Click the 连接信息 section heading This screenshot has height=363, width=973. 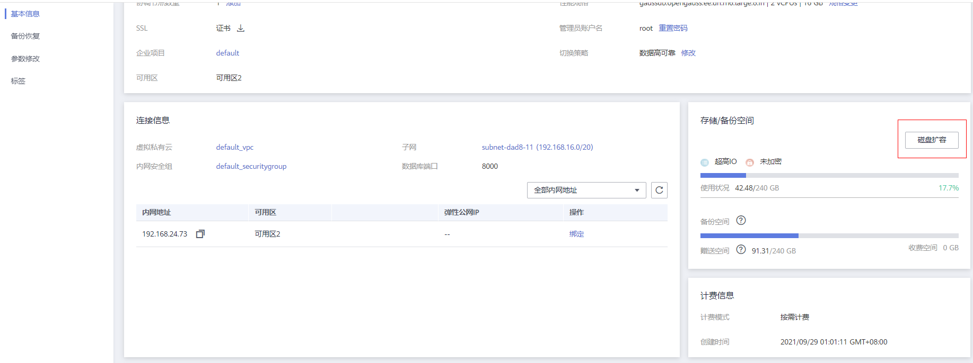153,120
